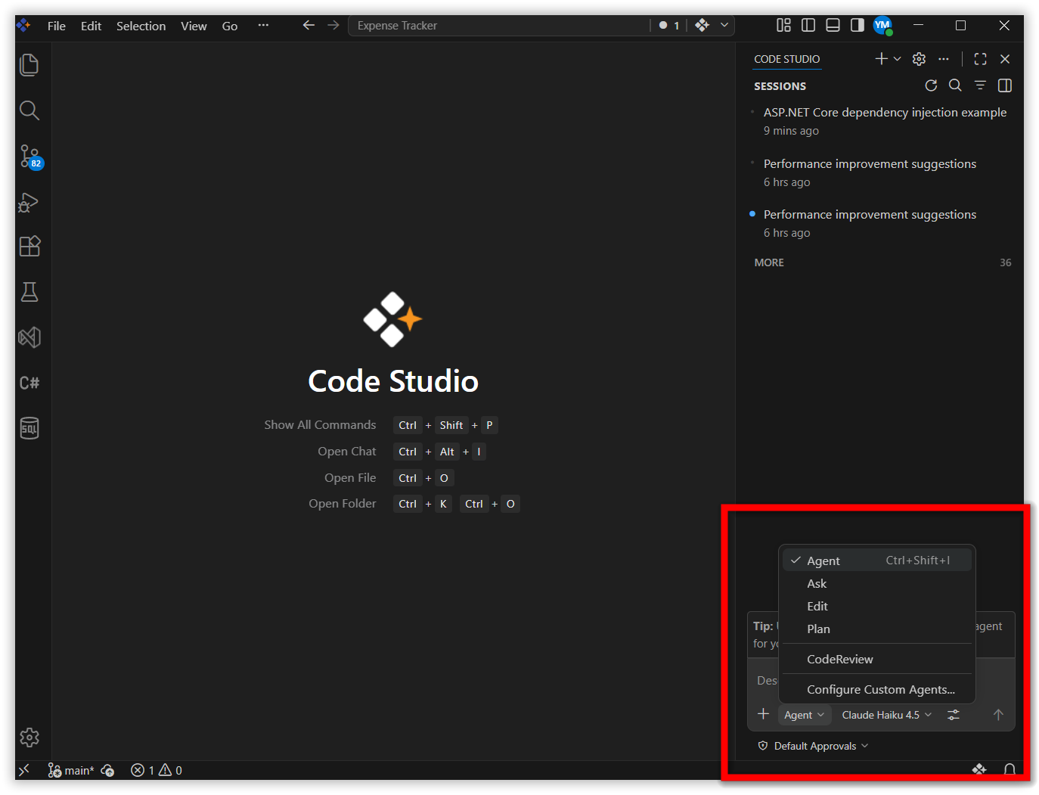Open the errors and warnings status item
This screenshot has height=795, width=1039.
tap(157, 770)
